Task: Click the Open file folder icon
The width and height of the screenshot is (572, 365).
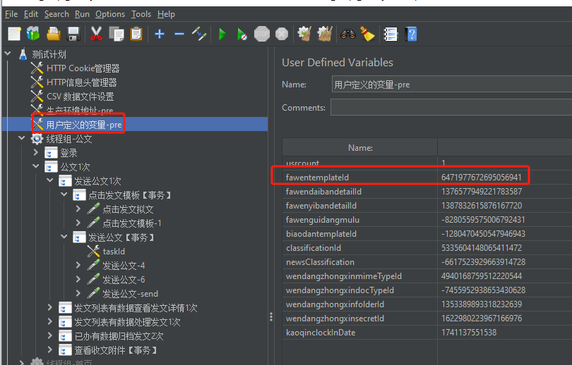Action: pos(54,34)
